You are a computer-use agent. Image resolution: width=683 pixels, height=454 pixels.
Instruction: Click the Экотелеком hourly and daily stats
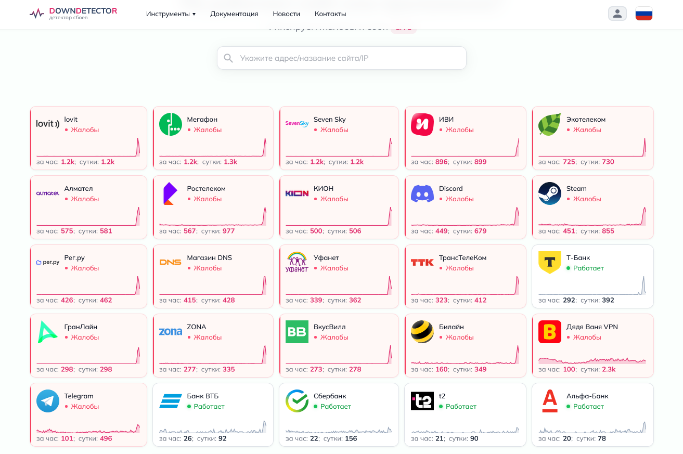click(576, 162)
